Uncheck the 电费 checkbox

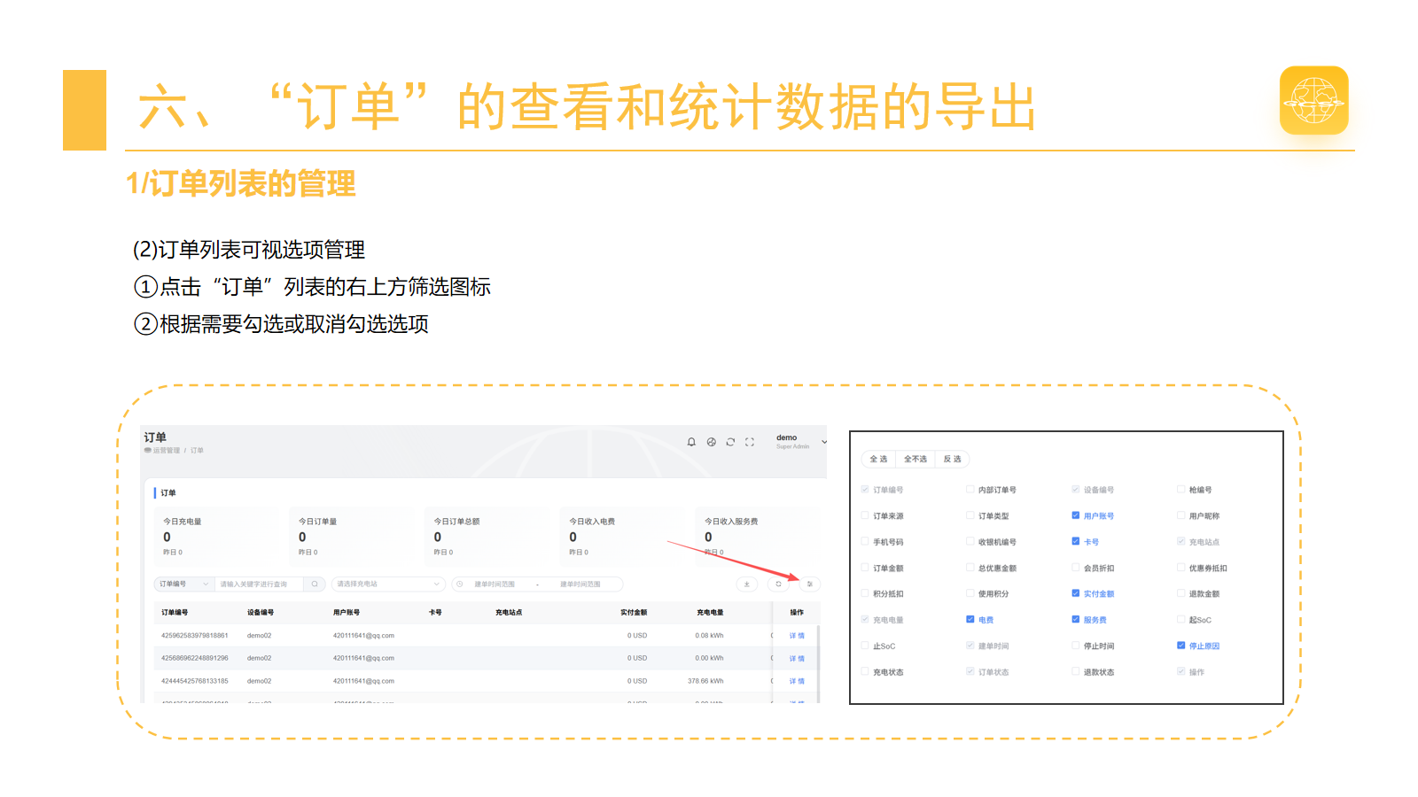(x=970, y=620)
